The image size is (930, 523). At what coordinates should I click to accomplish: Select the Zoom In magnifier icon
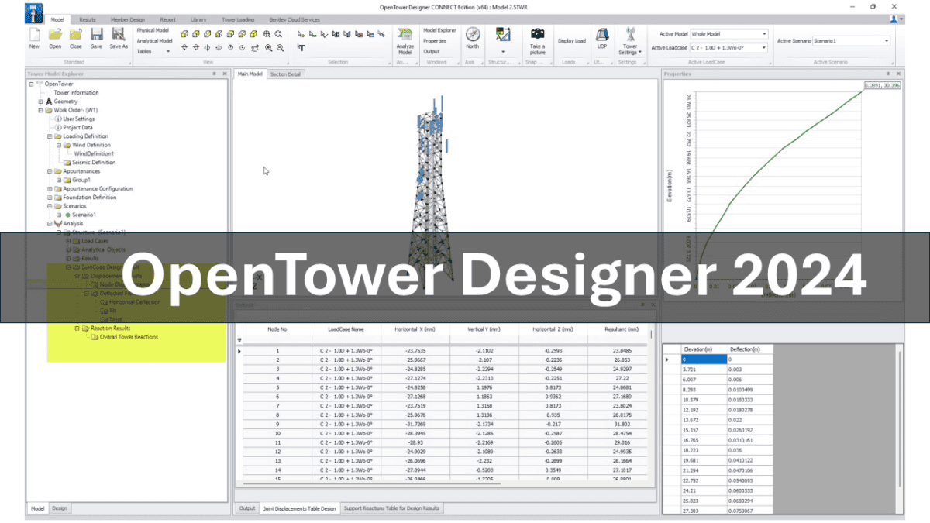point(268,47)
